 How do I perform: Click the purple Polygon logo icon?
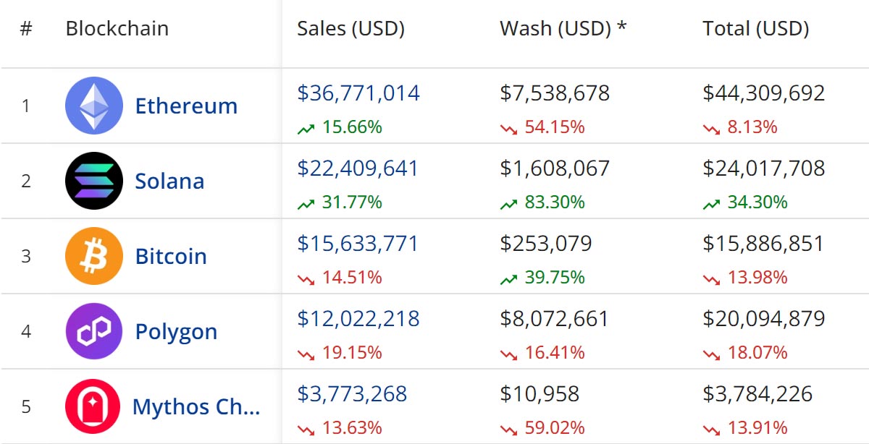[x=94, y=331]
